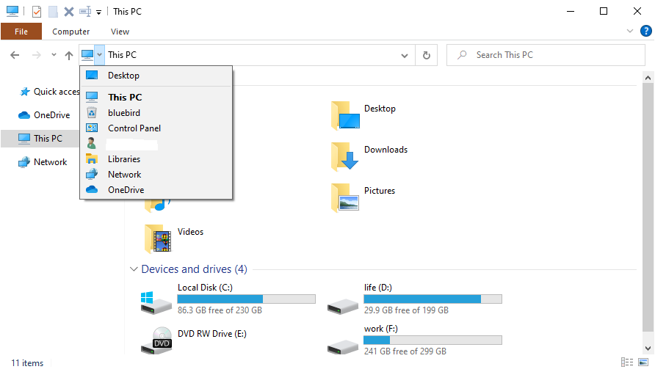The image size is (655, 372).
Task: Click the Pictures folder label
Action: tap(380, 191)
